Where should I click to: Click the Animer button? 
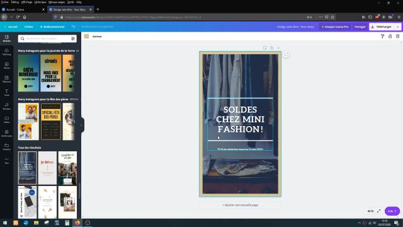(97, 37)
